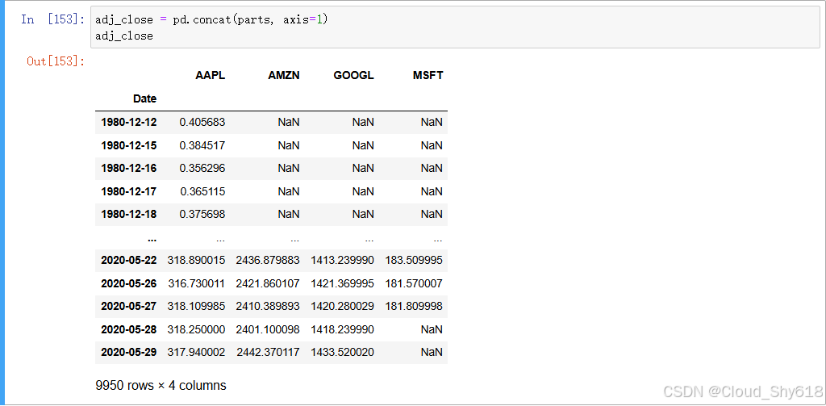Click AAPL value 317.940002
The height and width of the screenshot is (406, 826).
[x=197, y=352]
